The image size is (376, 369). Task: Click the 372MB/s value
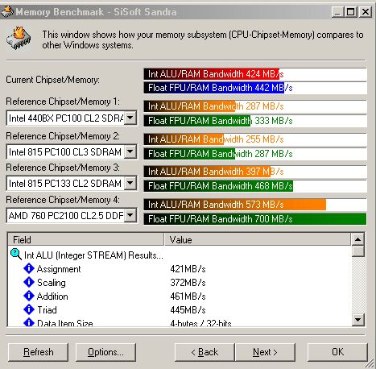[188, 283]
